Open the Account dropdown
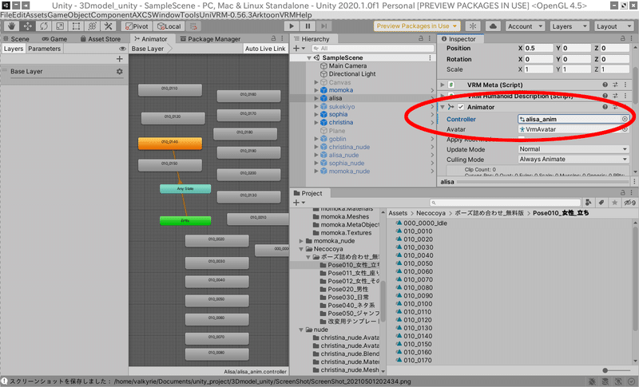 526,26
